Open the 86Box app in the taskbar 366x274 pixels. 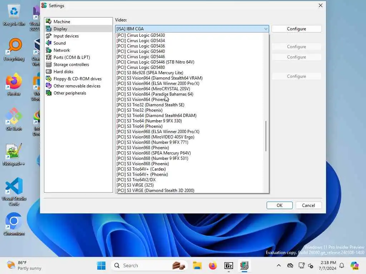[x=244, y=265]
